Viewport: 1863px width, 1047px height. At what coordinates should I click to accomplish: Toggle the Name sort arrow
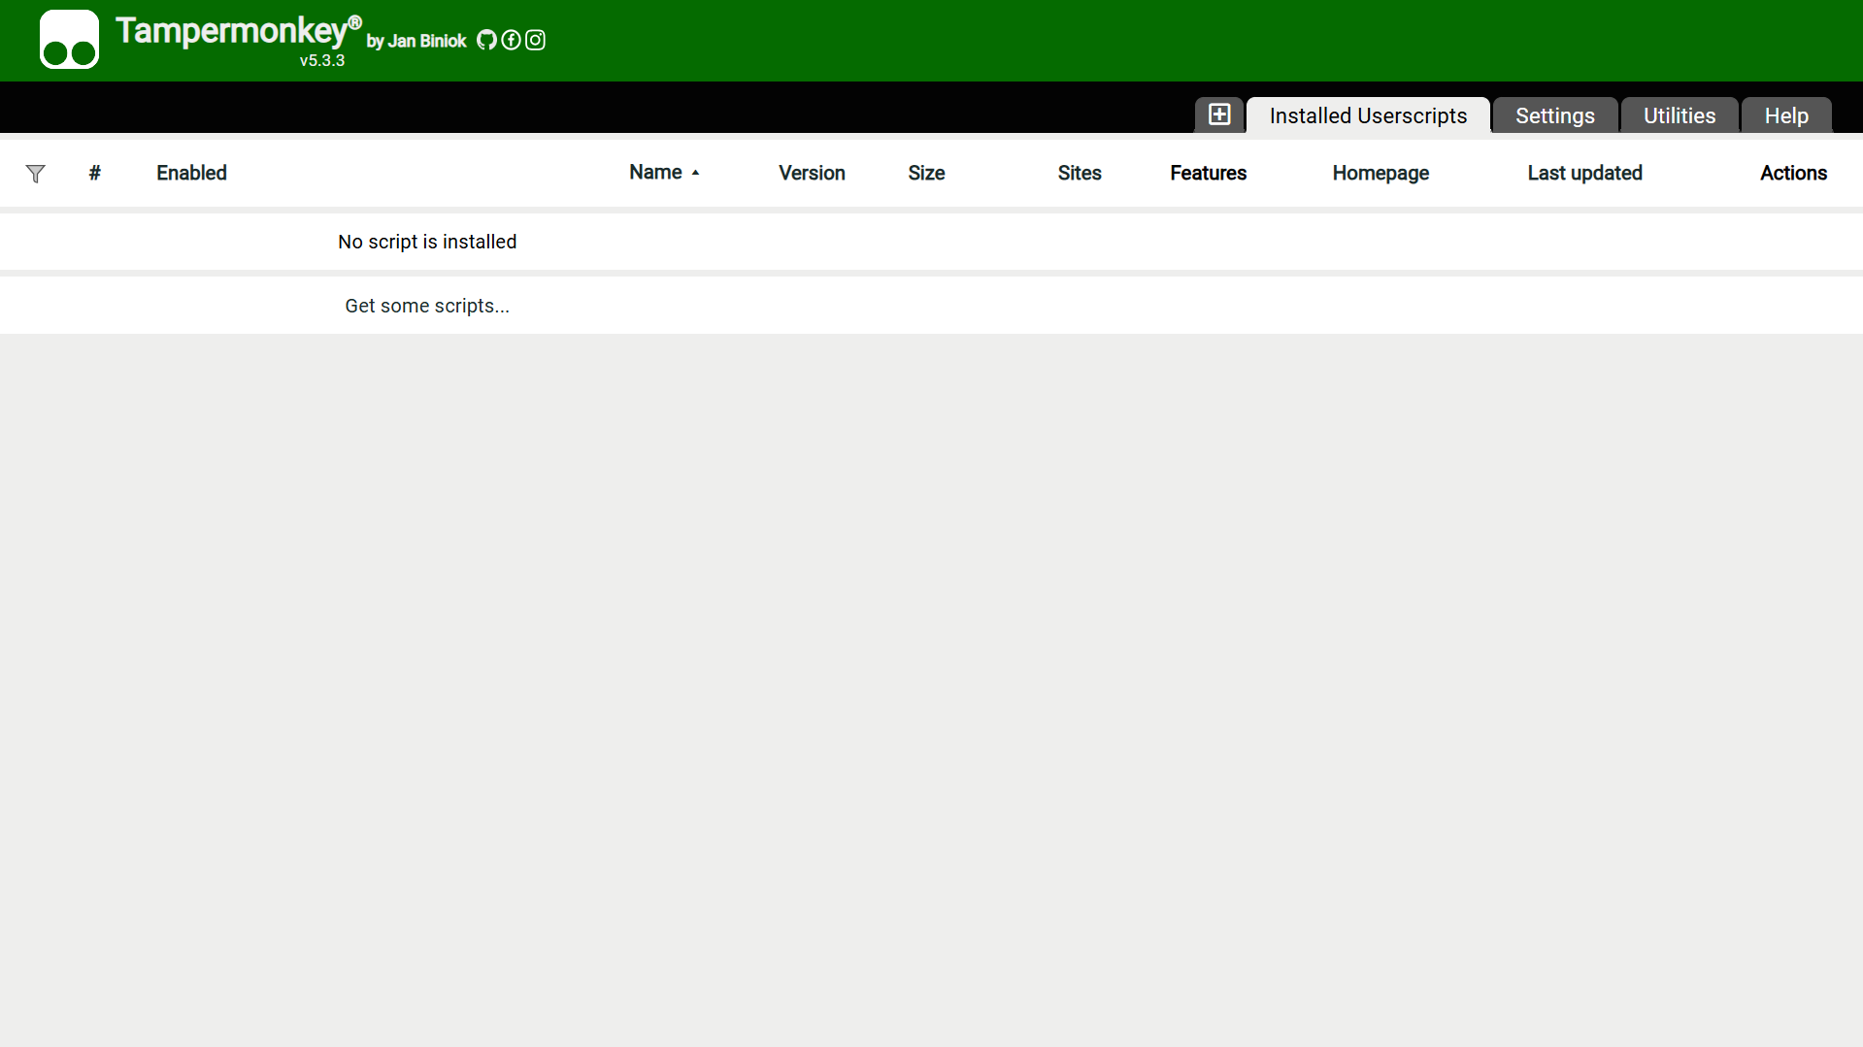pyautogui.click(x=695, y=173)
